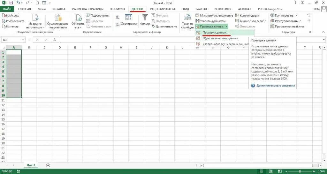Click the Redo arrow in quick access toolbar
Image resolution: width=327 pixels, height=174 pixels.
[27, 3]
